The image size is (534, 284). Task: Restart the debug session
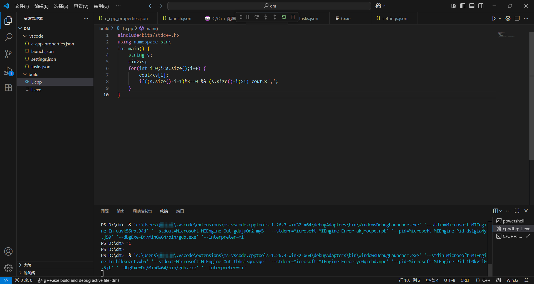284,17
